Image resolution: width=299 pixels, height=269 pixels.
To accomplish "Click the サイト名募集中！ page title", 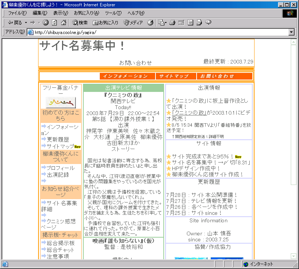I will pyautogui.click(x=82, y=46).
